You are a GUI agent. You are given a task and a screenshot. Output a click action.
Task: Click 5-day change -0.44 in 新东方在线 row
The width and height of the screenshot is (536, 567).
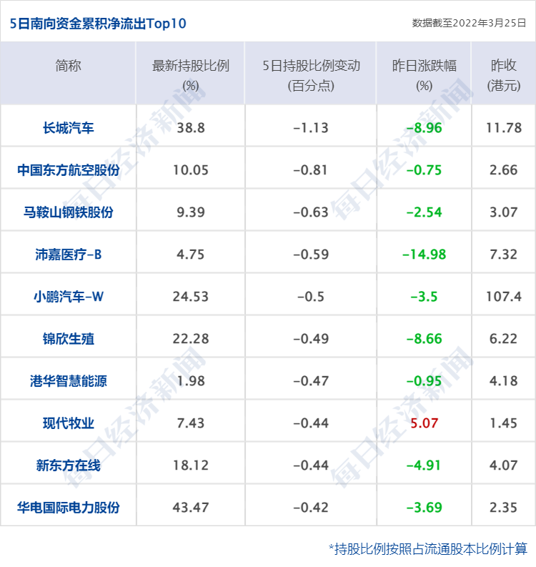(x=311, y=465)
